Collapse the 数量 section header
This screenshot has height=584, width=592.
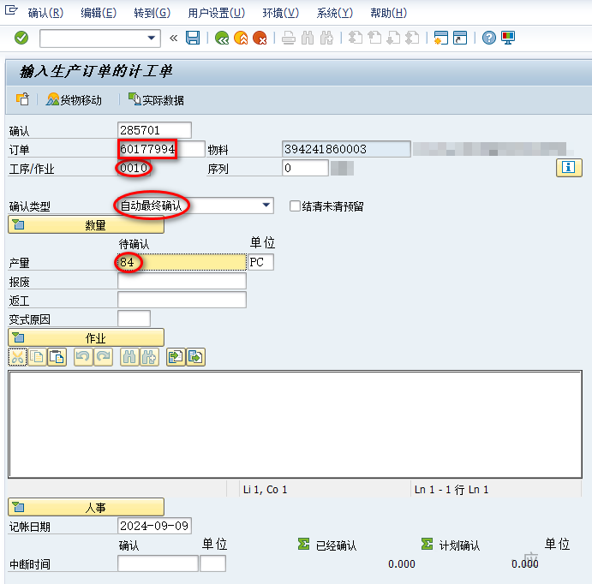(x=86, y=225)
